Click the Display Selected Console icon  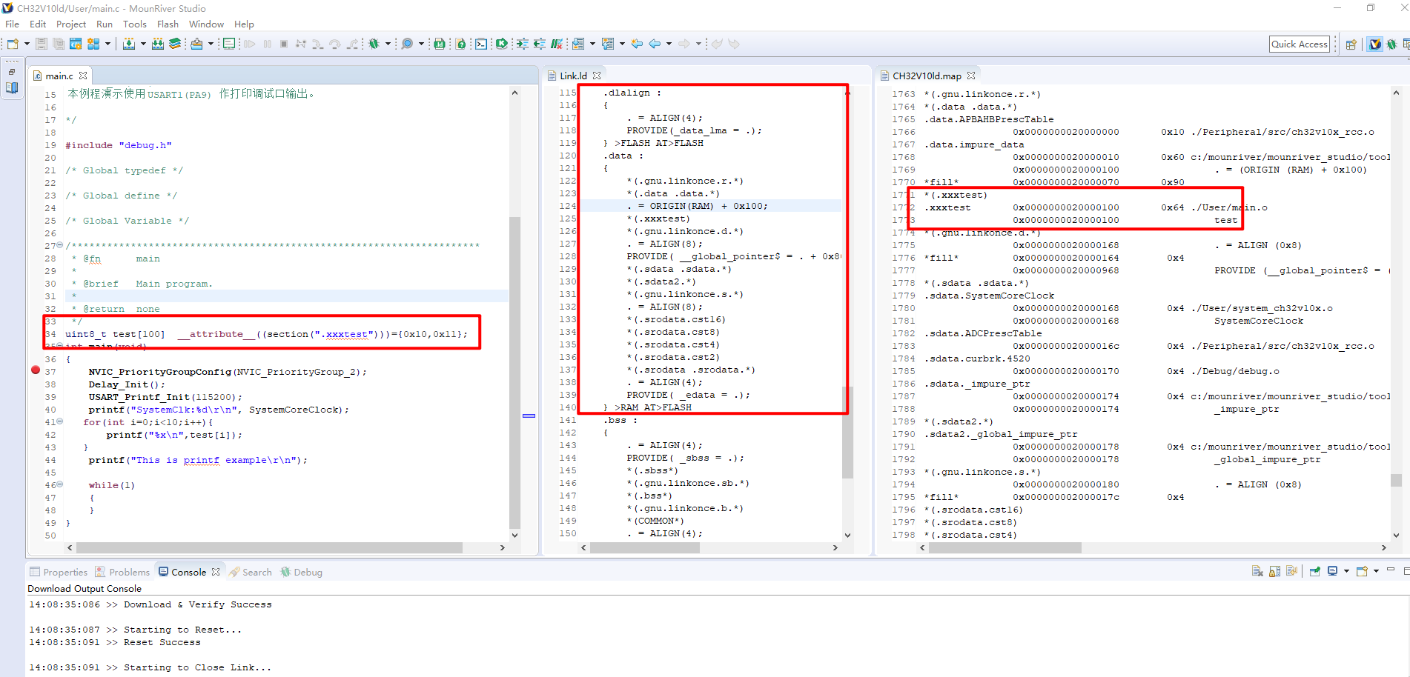(x=1332, y=571)
